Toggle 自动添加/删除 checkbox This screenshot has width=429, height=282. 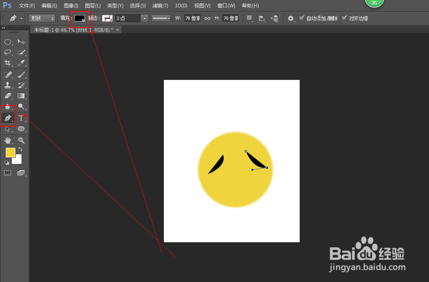[x=302, y=18]
